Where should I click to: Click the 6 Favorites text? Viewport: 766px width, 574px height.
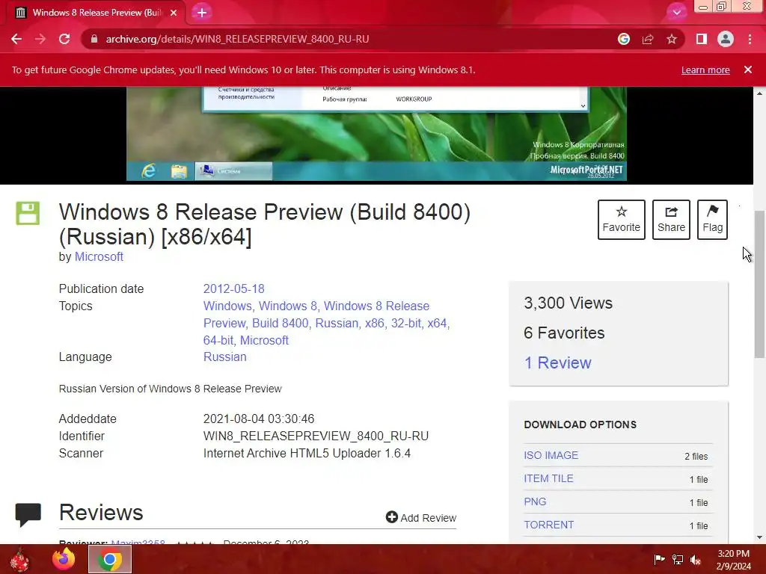point(564,333)
